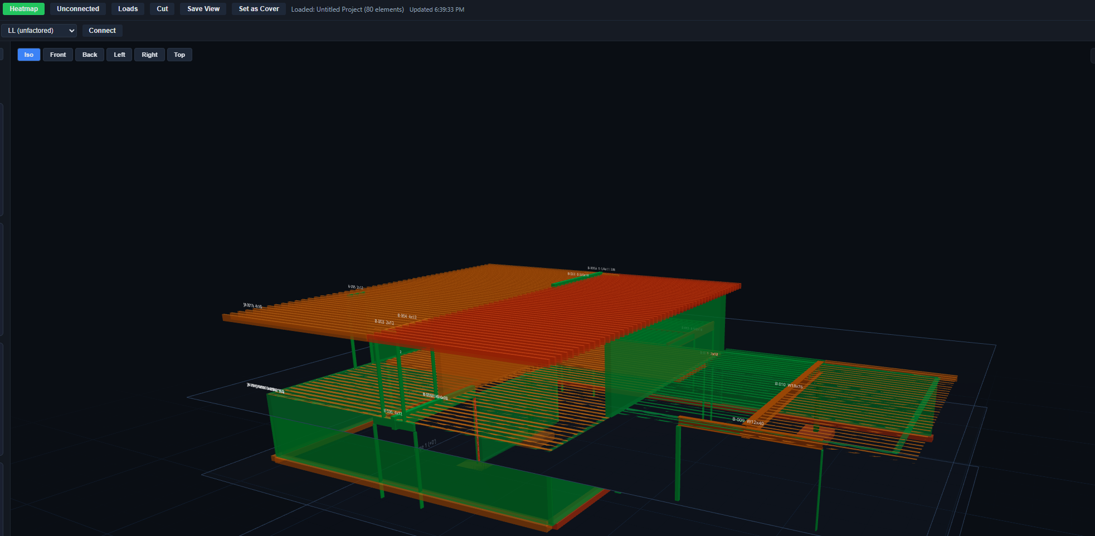Viewport: 1095px width, 536px height.
Task: Click the Connect button
Action: tap(103, 31)
